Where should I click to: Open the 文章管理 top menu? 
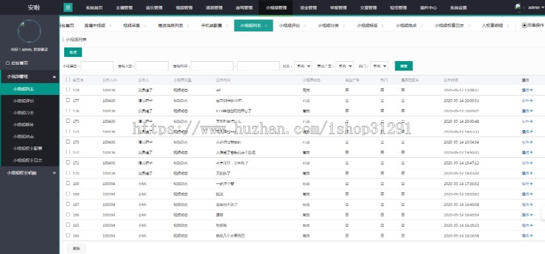[368, 8]
